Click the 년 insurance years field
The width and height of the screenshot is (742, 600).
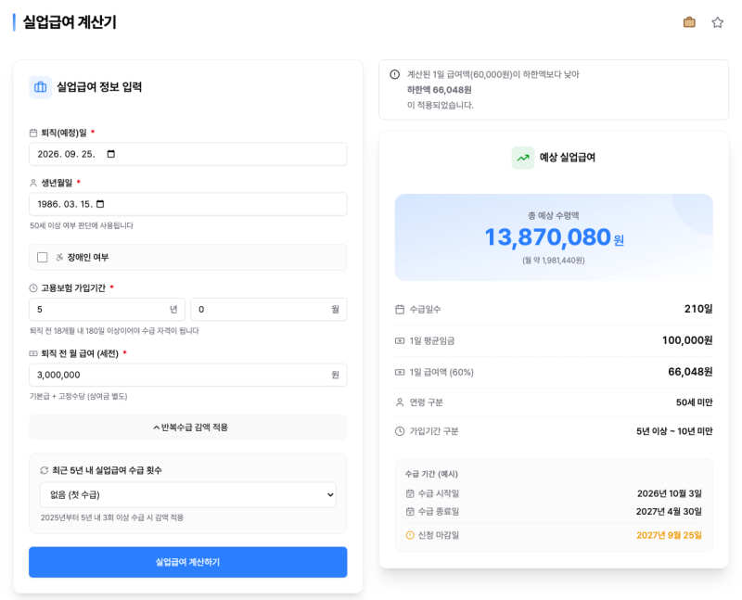point(107,310)
